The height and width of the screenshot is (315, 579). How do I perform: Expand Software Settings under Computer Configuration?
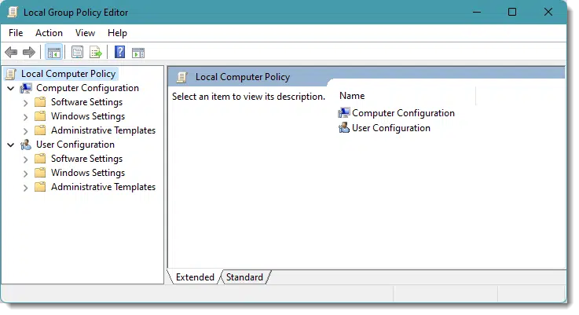(x=25, y=103)
